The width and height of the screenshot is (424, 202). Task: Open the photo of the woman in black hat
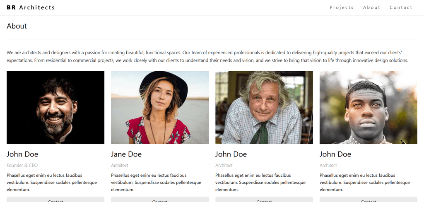pyautogui.click(x=160, y=107)
